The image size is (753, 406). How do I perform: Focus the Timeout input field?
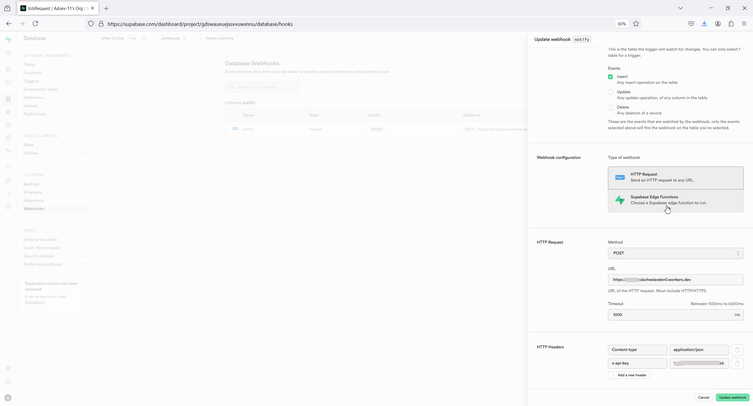[671, 315]
